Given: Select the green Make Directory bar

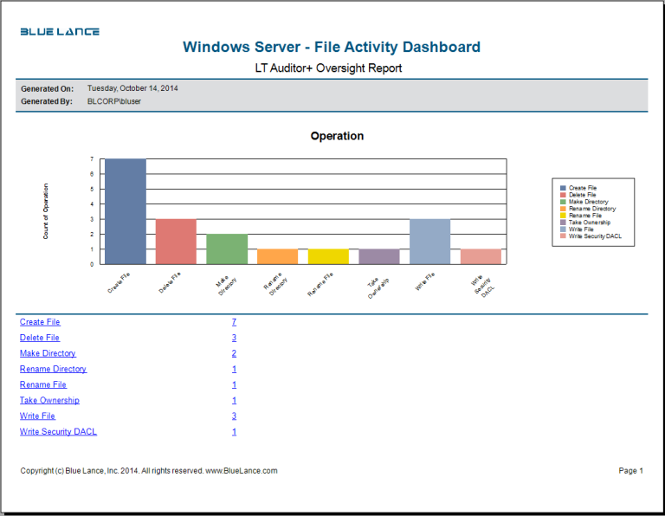Looking at the screenshot, I should (227, 248).
